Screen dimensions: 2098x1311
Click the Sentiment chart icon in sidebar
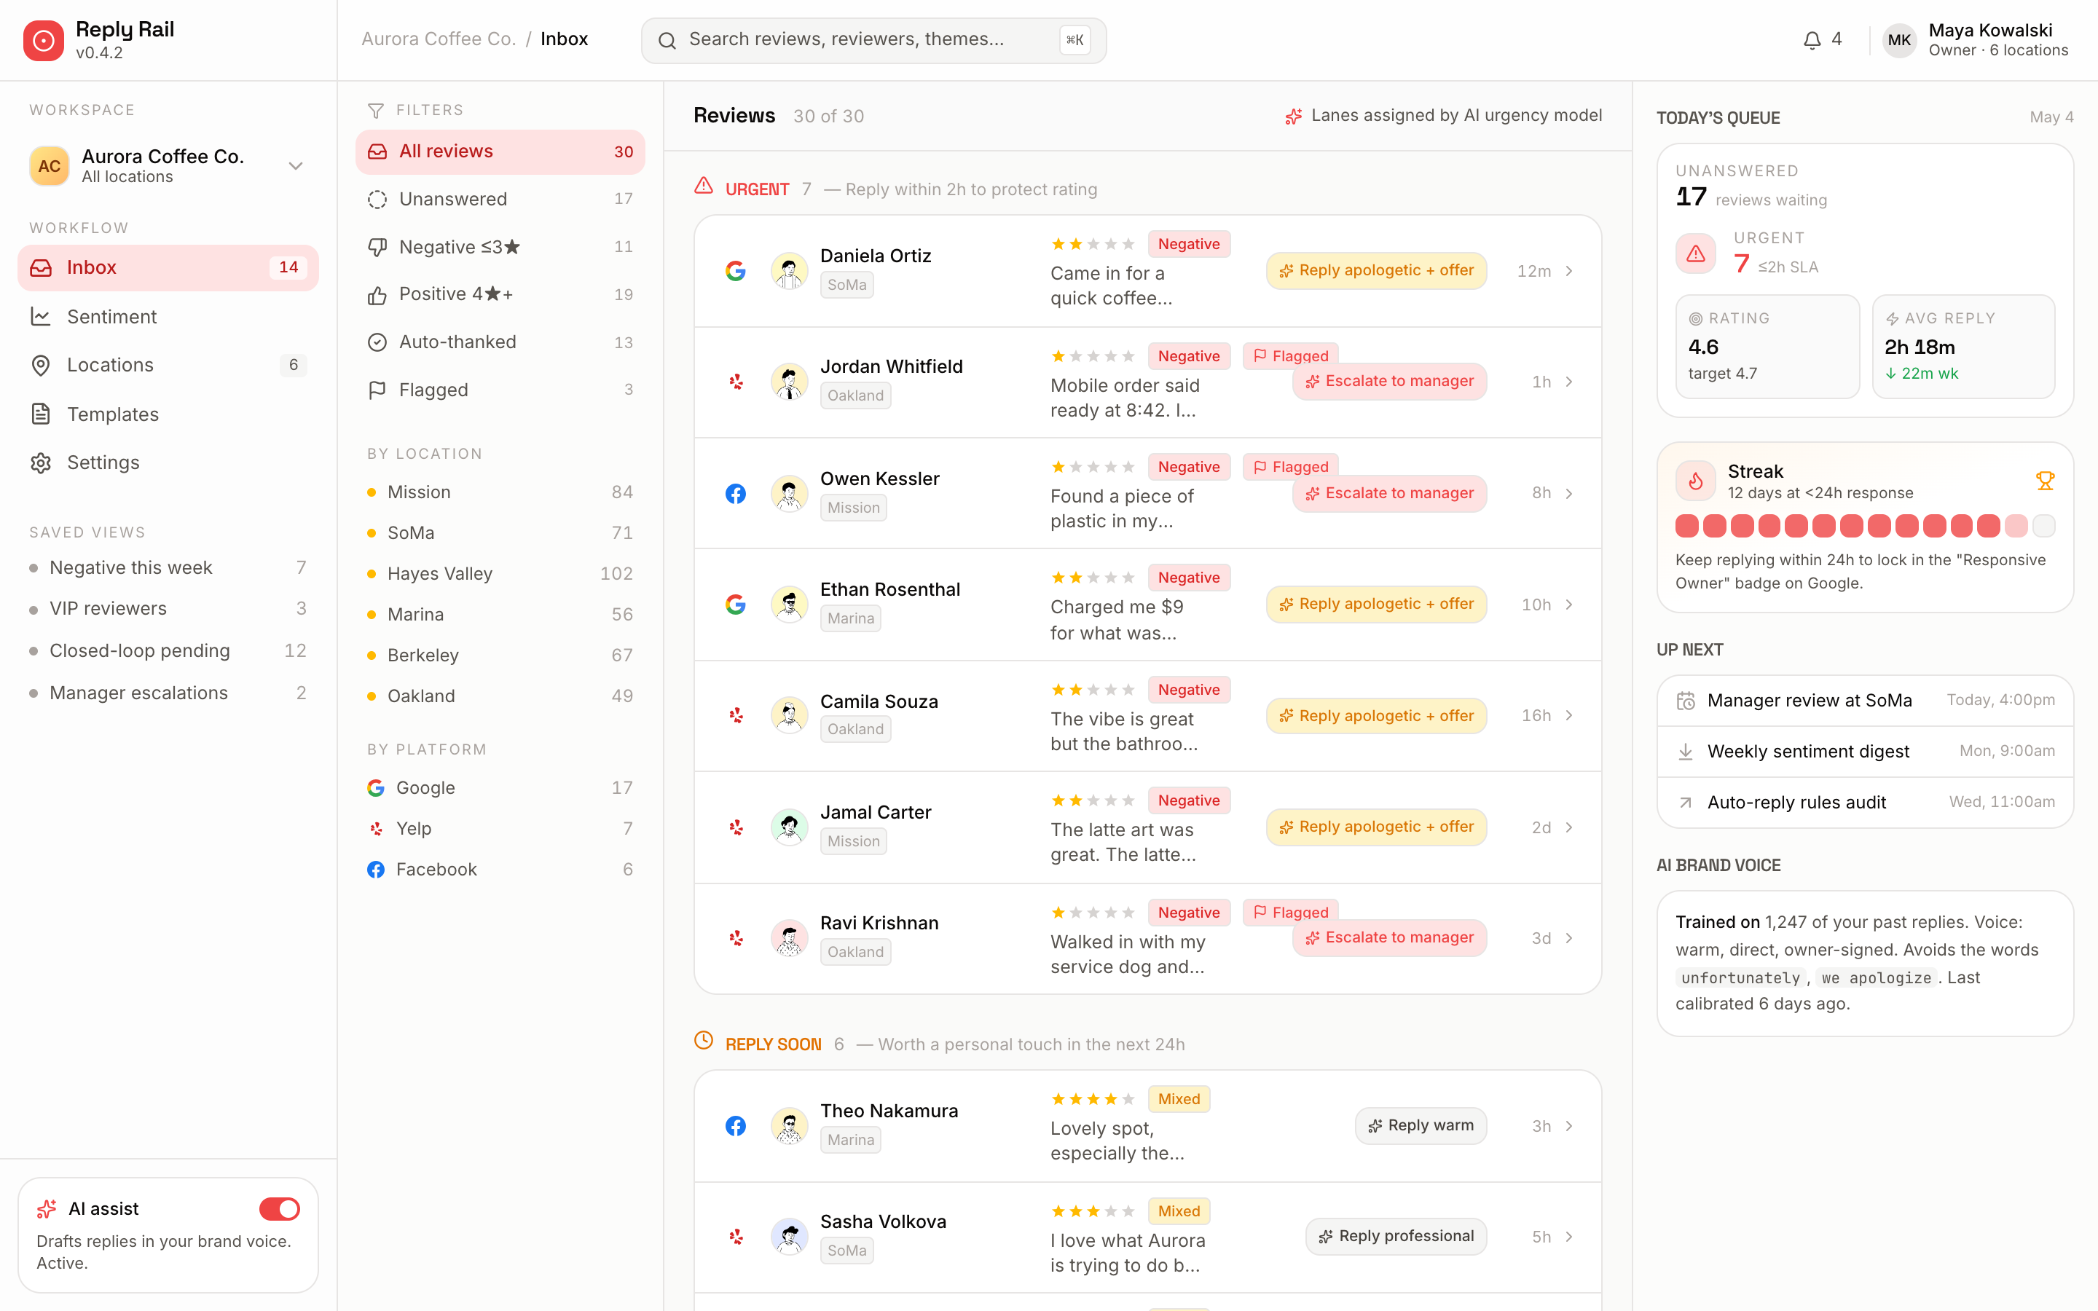41,317
